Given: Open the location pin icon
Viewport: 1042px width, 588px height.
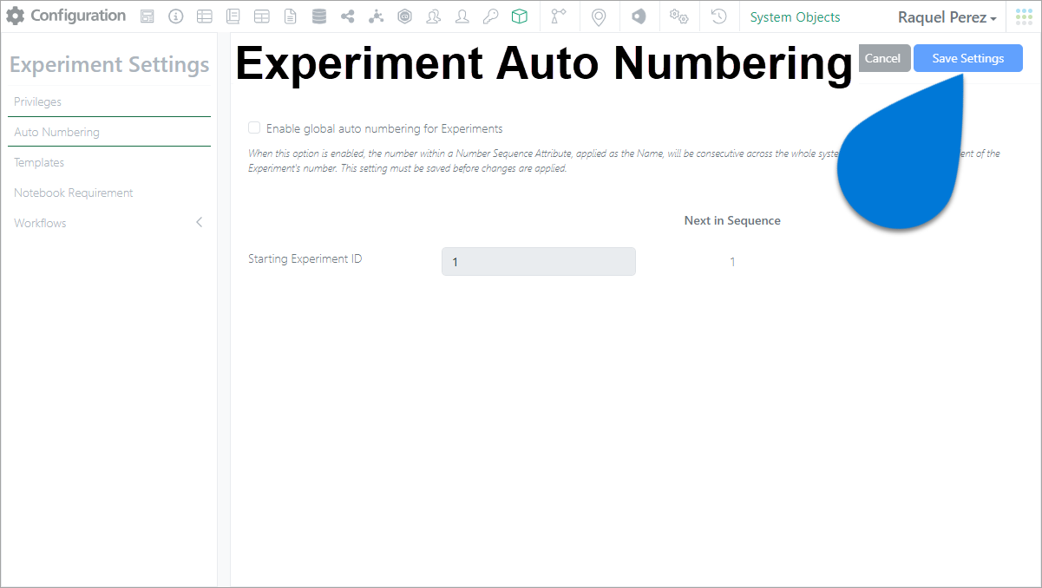Looking at the screenshot, I should (x=598, y=16).
